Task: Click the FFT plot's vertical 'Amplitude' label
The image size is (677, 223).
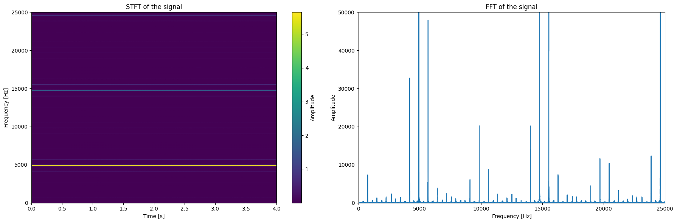Action: 333,108
